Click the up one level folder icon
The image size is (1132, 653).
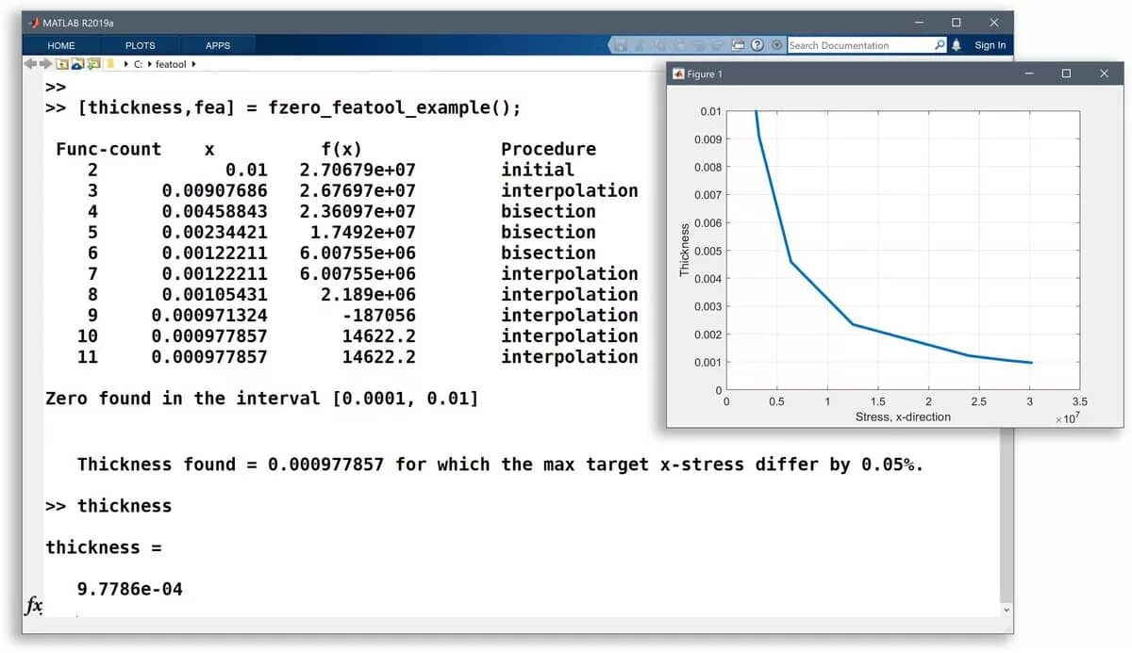click(x=61, y=64)
